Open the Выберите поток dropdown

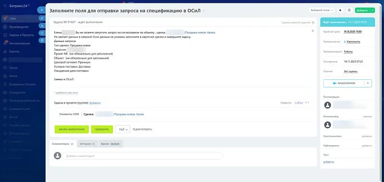tap(322, 10)
